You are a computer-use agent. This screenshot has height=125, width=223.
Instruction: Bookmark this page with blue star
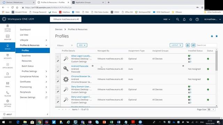(217, 36)
